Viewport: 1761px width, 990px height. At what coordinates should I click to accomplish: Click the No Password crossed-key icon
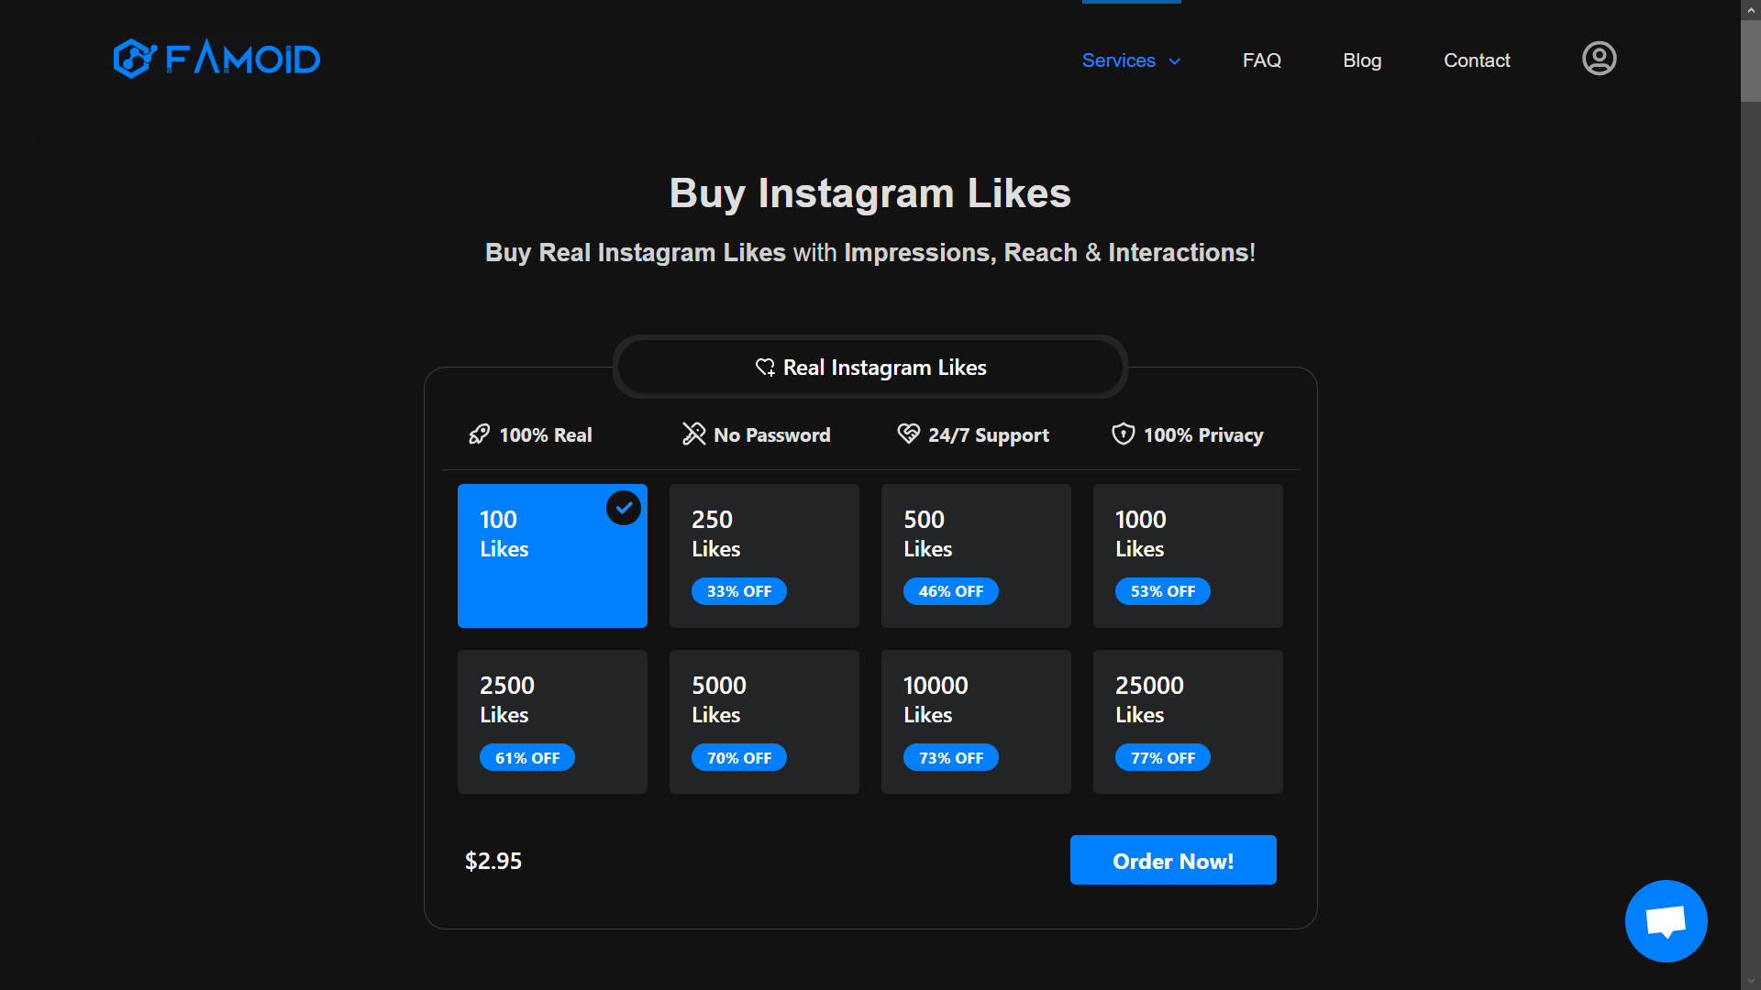click(x=693, y=434)
